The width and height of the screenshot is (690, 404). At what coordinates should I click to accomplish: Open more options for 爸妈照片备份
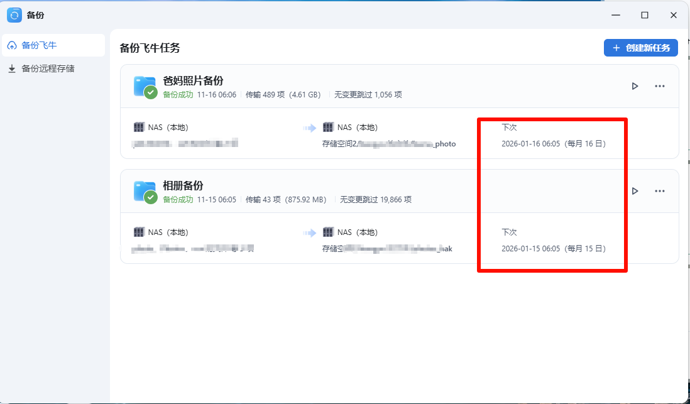coord(660,86)
